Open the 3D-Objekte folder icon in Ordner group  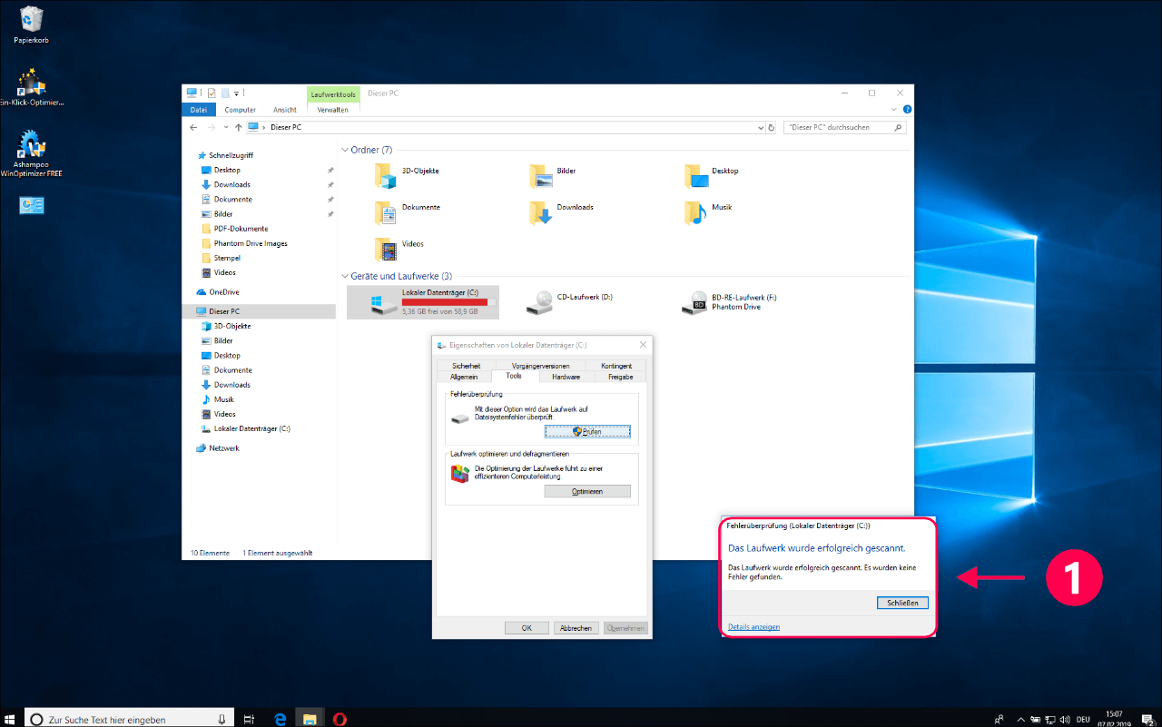[x=387, y=175]
